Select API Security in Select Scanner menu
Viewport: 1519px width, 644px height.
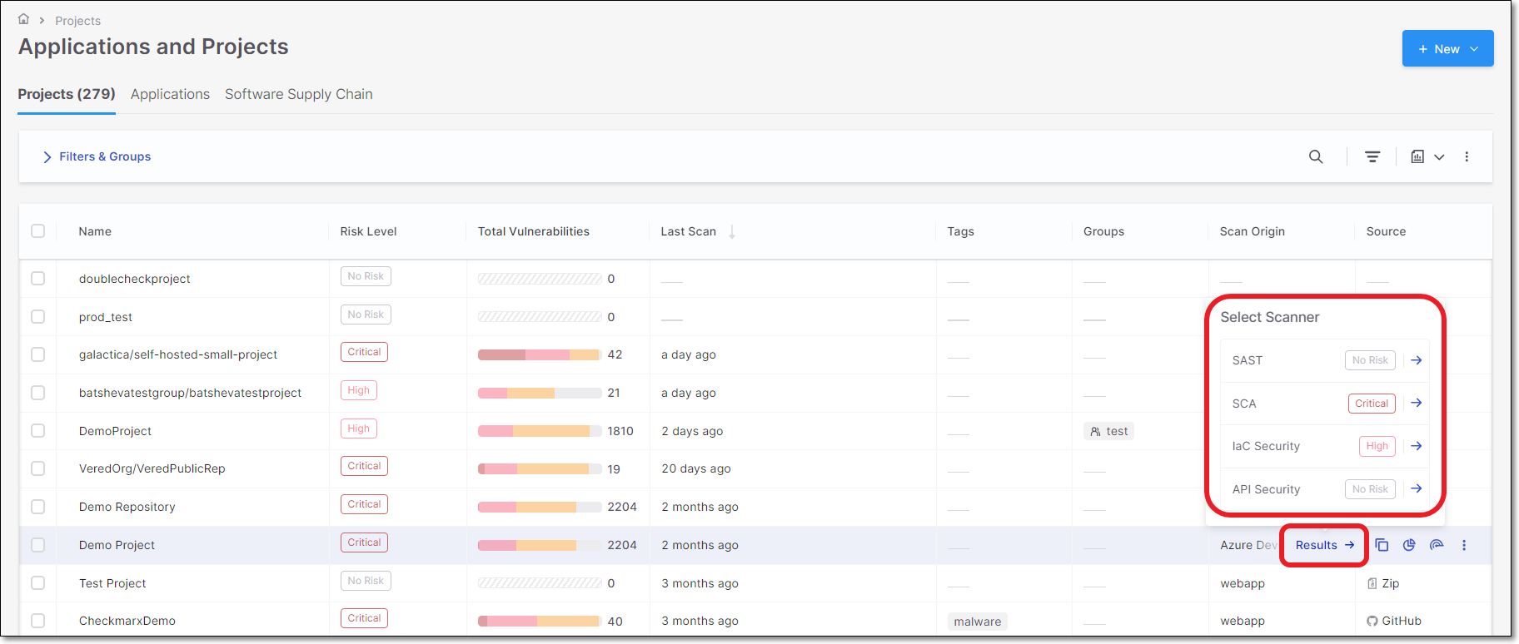1325,489
